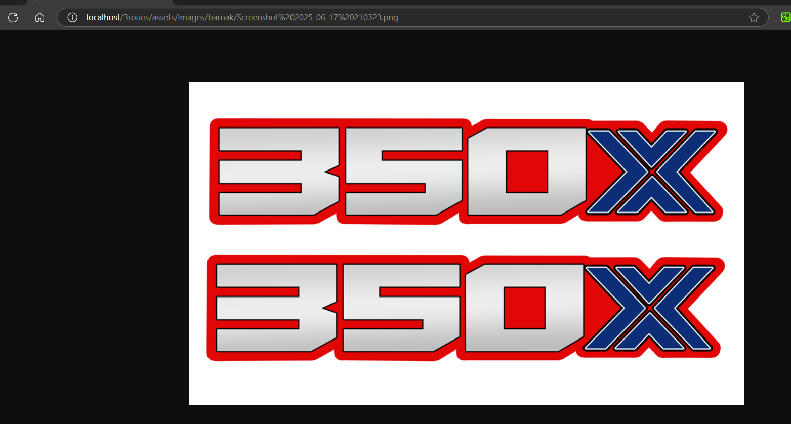
Task: Click the top 350X logo's blue X
Action: pos(652,172)
